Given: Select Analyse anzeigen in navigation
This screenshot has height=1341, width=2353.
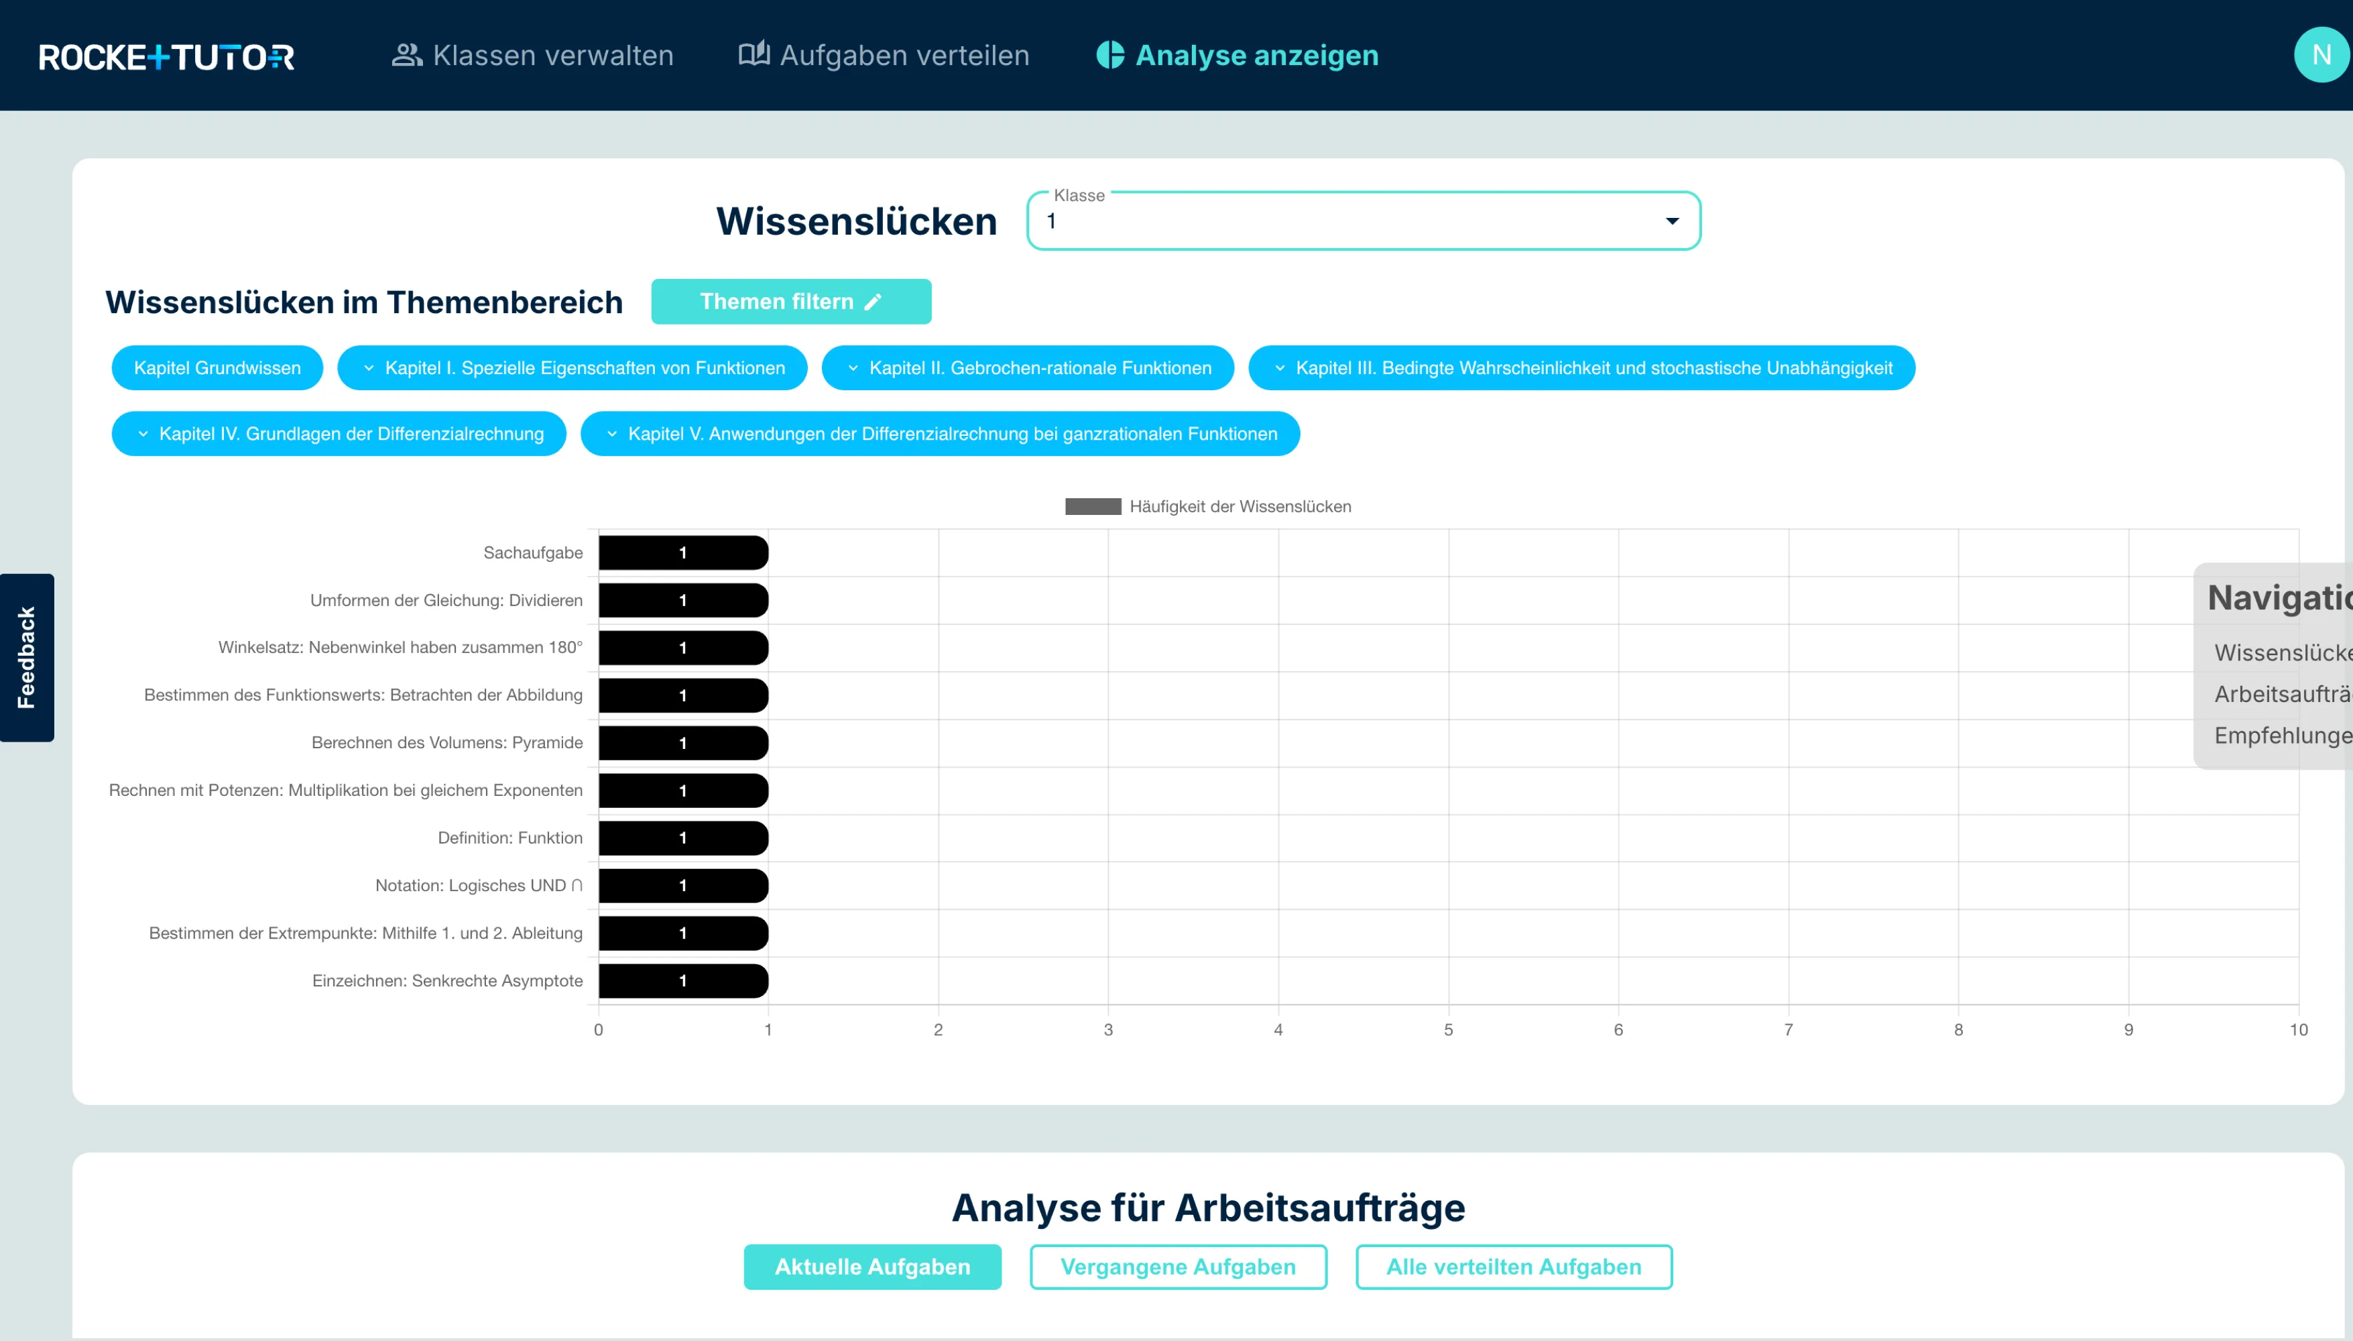Looking at the screenshot, I should 1238,55.
